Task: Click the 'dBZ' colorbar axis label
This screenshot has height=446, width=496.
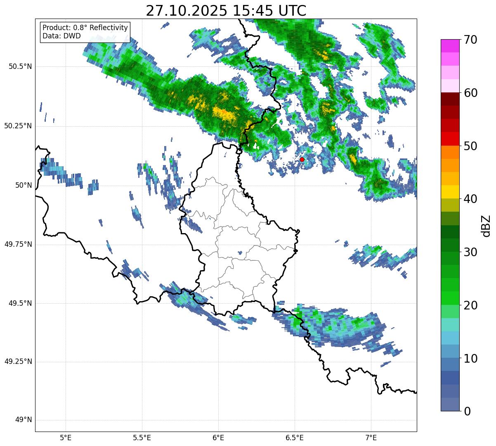Action: tap(486, 226)
